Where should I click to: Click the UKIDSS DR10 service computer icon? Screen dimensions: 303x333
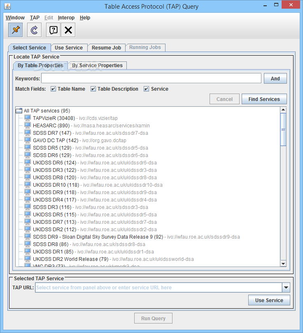[x=28, y=185]
